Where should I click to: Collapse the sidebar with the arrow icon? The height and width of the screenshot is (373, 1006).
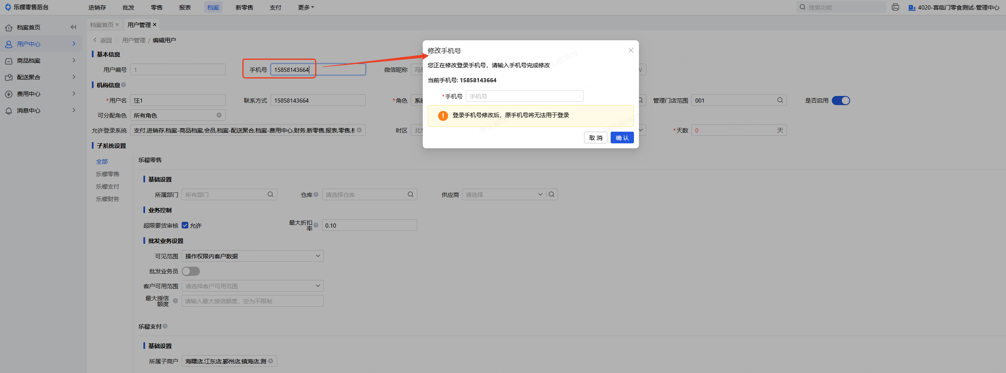click(74, 27)
